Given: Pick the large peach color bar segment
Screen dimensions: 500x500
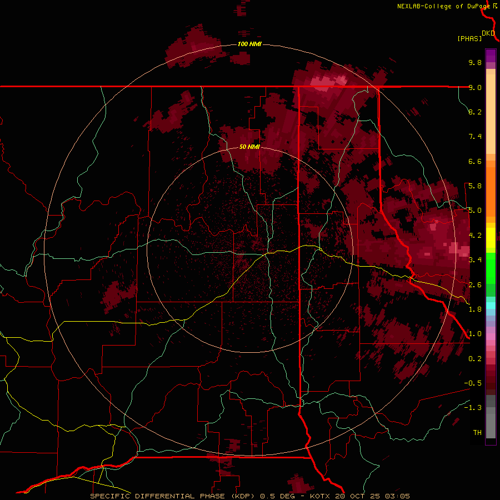Looking at the screenshot, I should (x=491, y=114).
